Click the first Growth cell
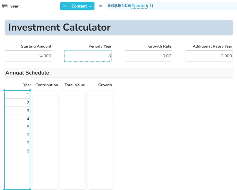The image size is (237, 190). 100,95
